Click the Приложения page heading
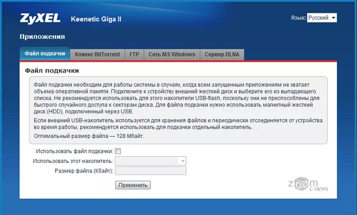The image size is (357, 215). click(42, 37)
